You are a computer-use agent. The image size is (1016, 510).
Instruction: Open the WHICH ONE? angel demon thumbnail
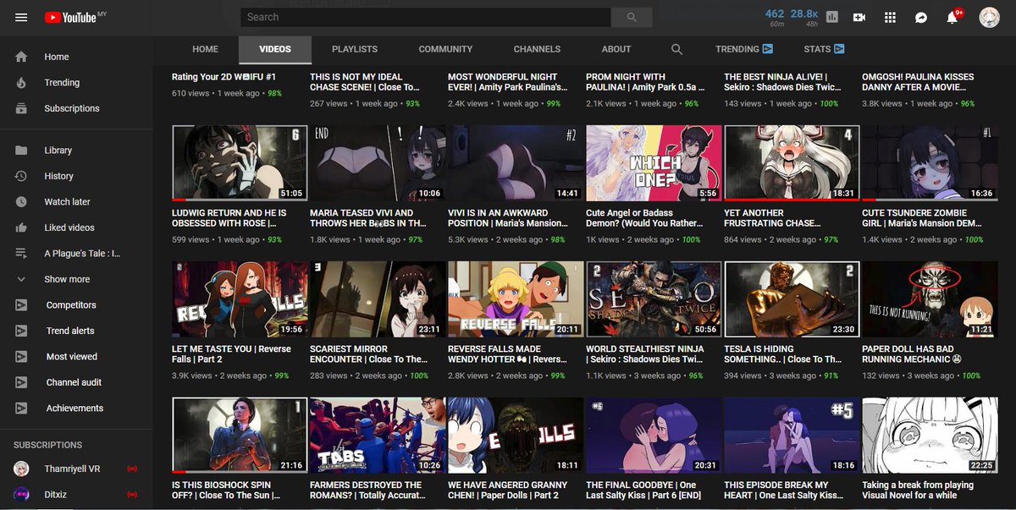(654, 163)
